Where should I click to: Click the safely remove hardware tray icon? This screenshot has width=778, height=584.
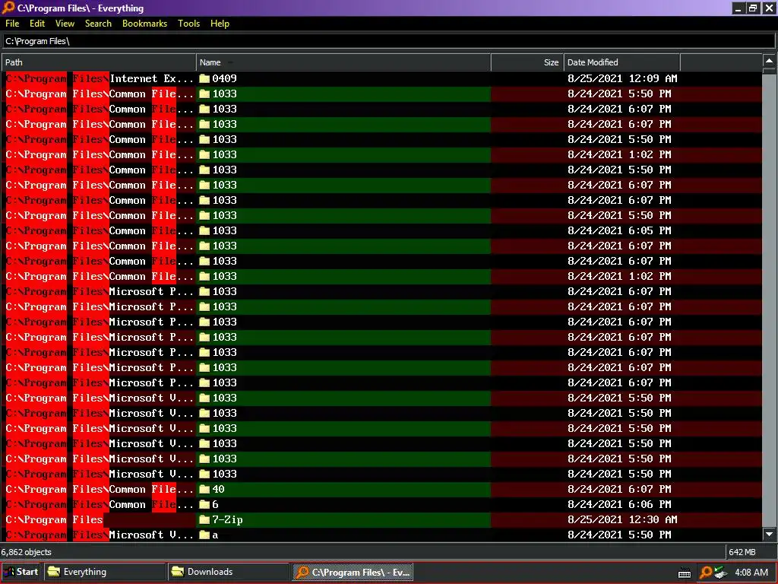tap(721, 573)
